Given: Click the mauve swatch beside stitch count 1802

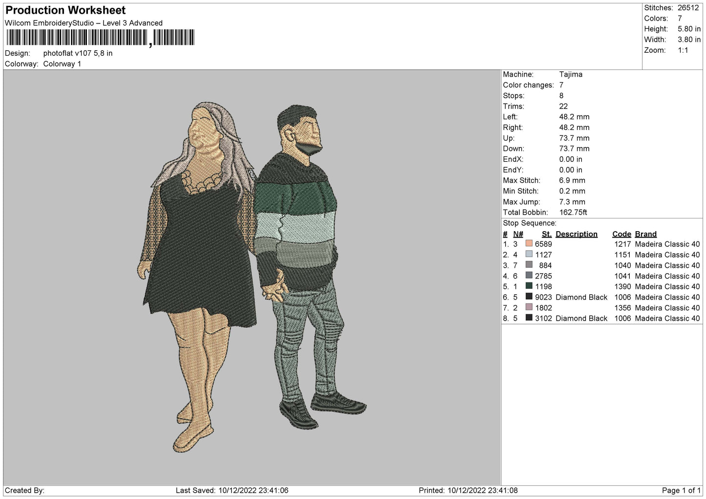Looking at the screenshot, I should tap(529, 307).
